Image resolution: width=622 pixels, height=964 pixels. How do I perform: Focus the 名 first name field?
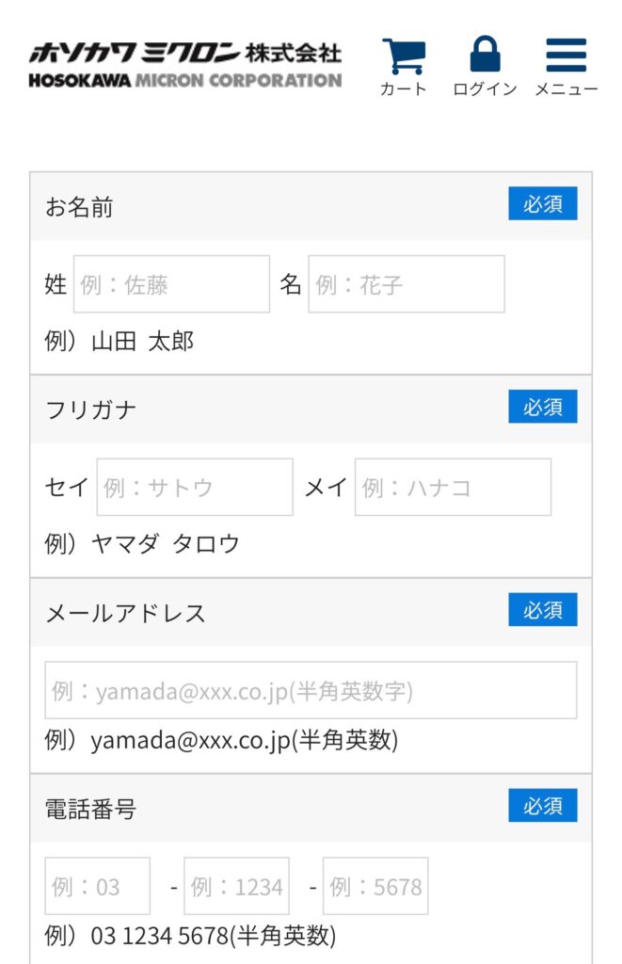pos(407,284)
